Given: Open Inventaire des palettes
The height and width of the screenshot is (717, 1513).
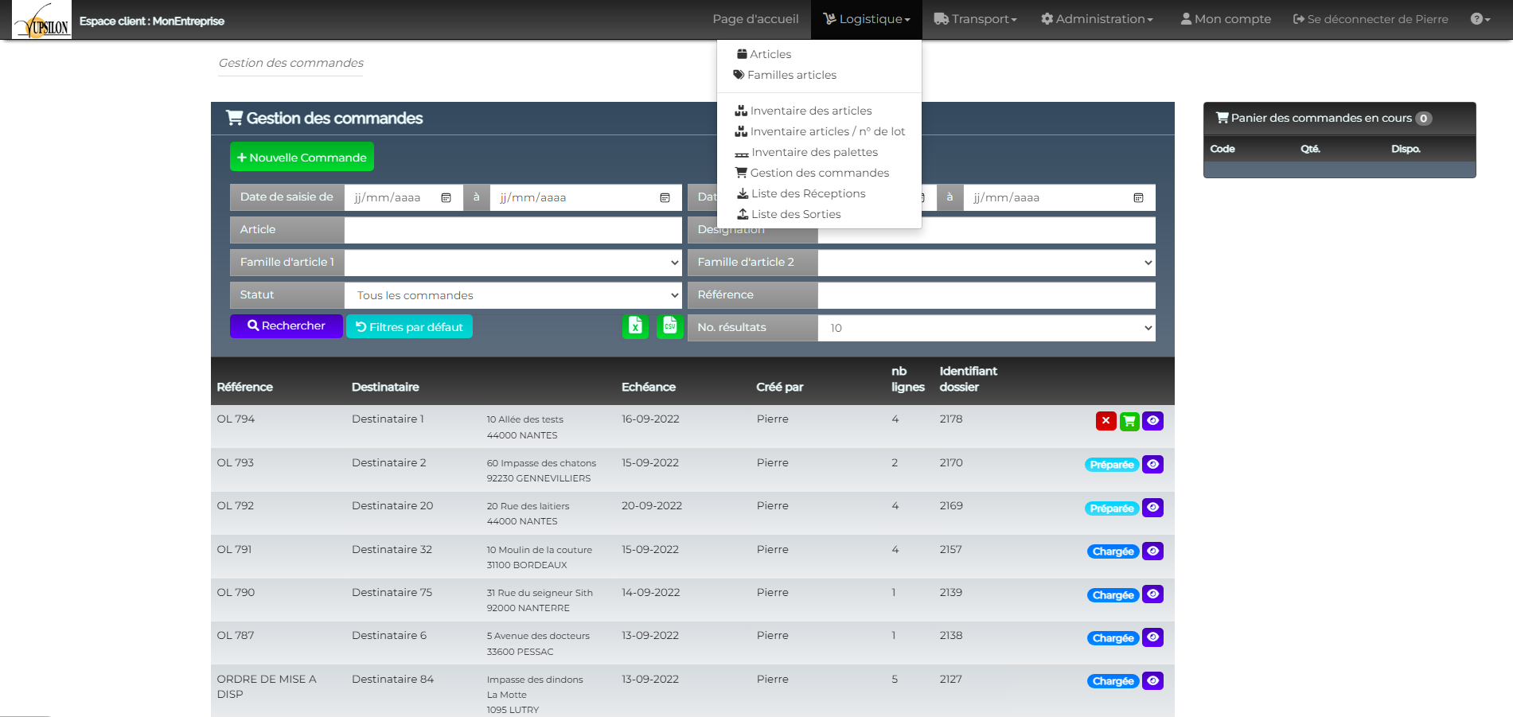Looking at the screenshot, I should [x=806, y=152].
